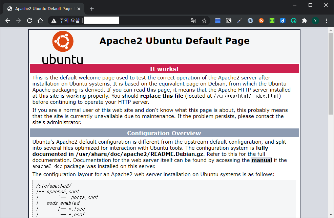Viewport: 334px width, 218px height.
Task: Click the bold replace this file text
Action: [x=162, y=96]
